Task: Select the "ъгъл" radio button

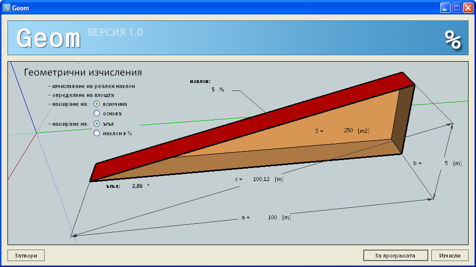Action: click(x=97, y=123)
